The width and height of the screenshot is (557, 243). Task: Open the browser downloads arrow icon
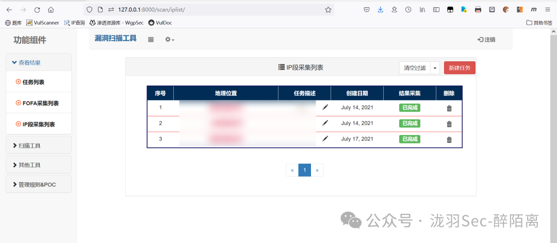click(x=381, y=10)
